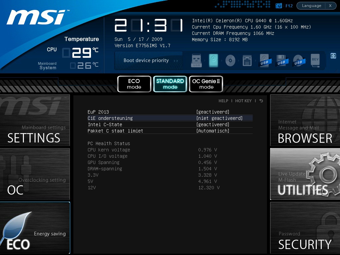Select the network boot device icon

(x=247, y=60)
